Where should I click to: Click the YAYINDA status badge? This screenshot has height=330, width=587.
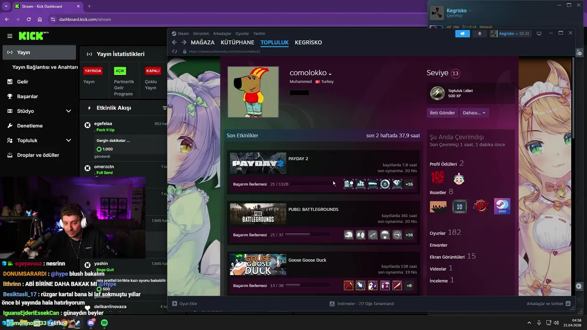[x=93, y=71]
